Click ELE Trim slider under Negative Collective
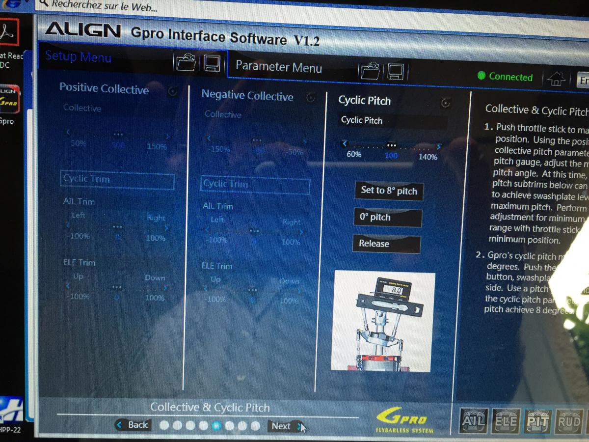Image resolution: width=589 pixels, height=442 pixels. pyautogui.click(x=253, y=290)
